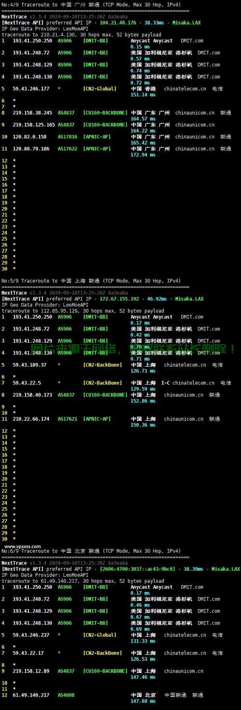Image resolution: width=241 pixels, height=710 pixels.
Task: Click the latency value "0.46 ms"
Action: tap(140, 605)
